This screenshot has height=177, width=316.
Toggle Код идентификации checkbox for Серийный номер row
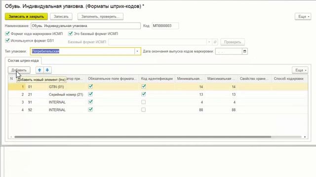click(144, 94)
